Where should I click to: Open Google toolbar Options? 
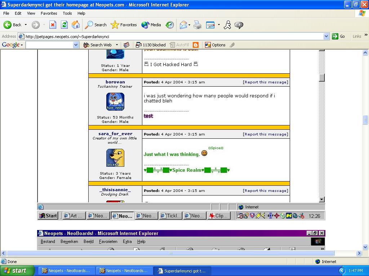coord(215,45)
